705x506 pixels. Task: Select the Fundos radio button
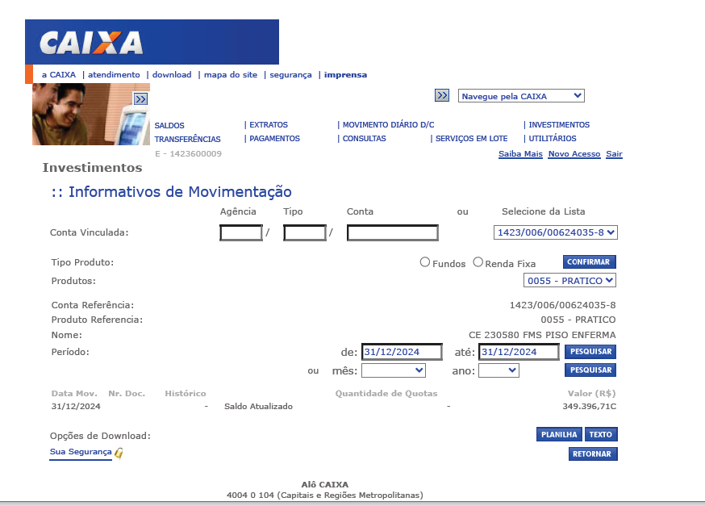(425, 262)
